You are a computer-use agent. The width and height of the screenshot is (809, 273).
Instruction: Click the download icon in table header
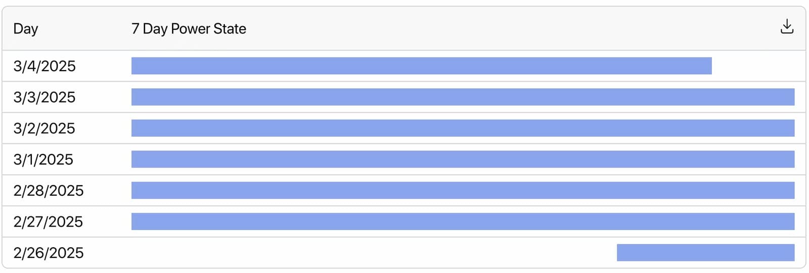pos(787,27)
